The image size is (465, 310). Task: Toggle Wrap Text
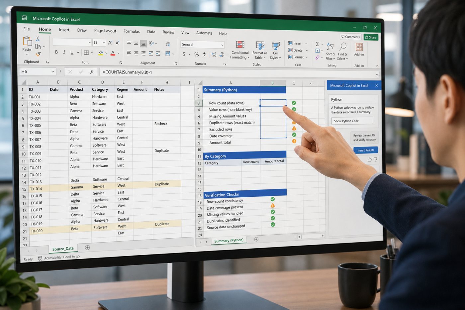[168, 44]
